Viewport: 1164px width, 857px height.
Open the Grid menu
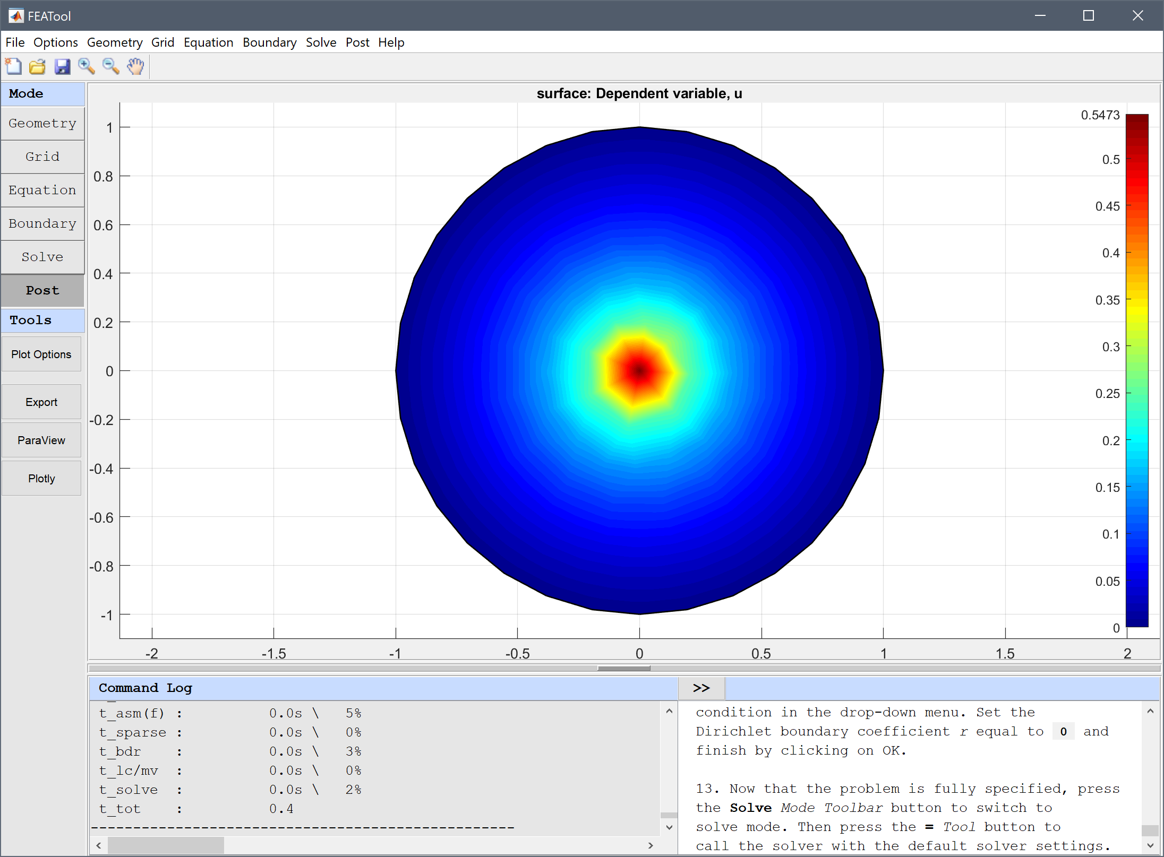[x=162, y=42]
